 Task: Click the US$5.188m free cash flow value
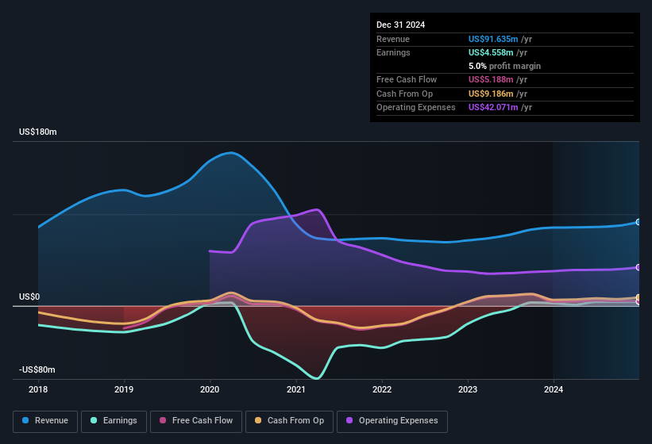491,79
